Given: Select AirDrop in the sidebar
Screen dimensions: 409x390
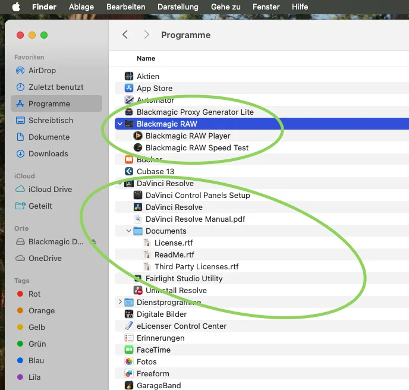Looking at the screenshot, I should [x=56, y=70].
